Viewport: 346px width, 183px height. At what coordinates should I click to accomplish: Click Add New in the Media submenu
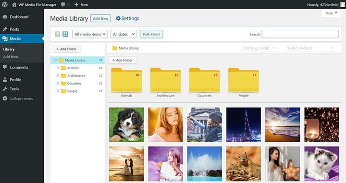tap(11, 57)
